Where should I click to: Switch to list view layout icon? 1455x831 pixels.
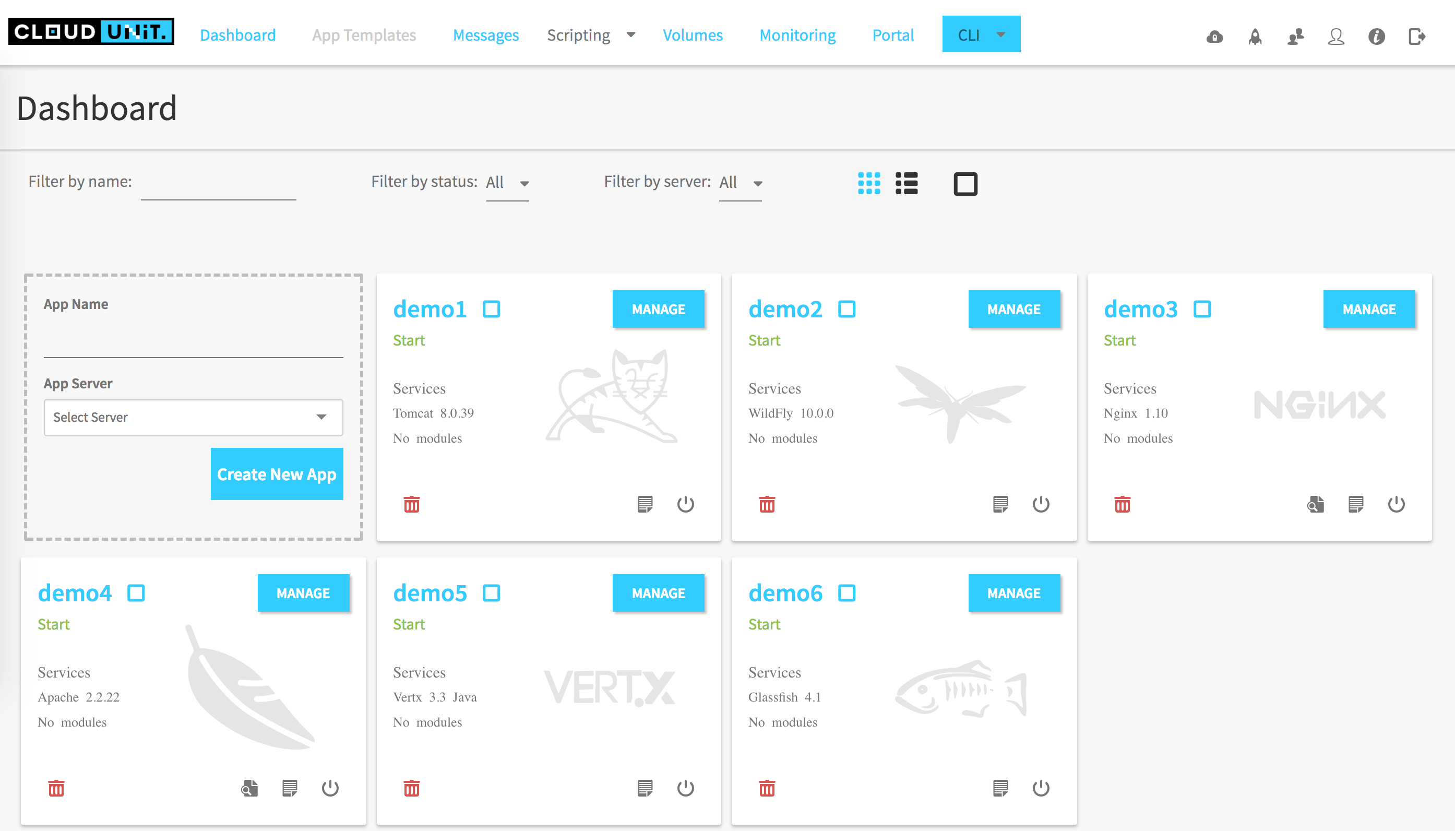pos(906,184)
